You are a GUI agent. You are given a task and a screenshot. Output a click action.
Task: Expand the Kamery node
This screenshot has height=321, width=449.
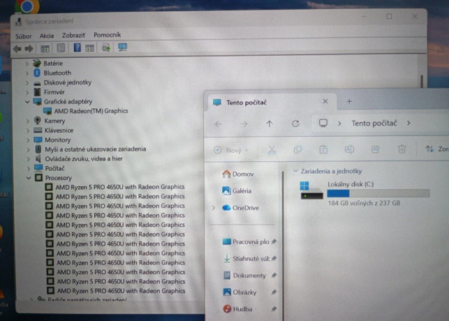tap(28, 121)
